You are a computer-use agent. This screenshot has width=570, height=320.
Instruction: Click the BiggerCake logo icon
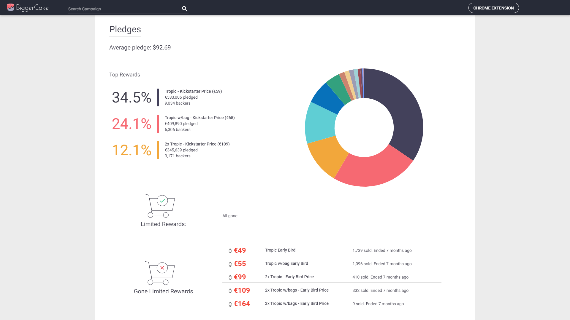pyautogui.click(x=11, y=7)
